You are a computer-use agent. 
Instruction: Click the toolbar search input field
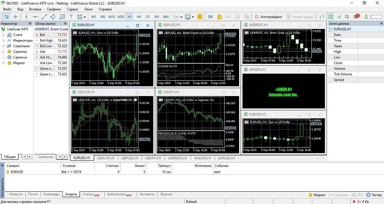377,17
